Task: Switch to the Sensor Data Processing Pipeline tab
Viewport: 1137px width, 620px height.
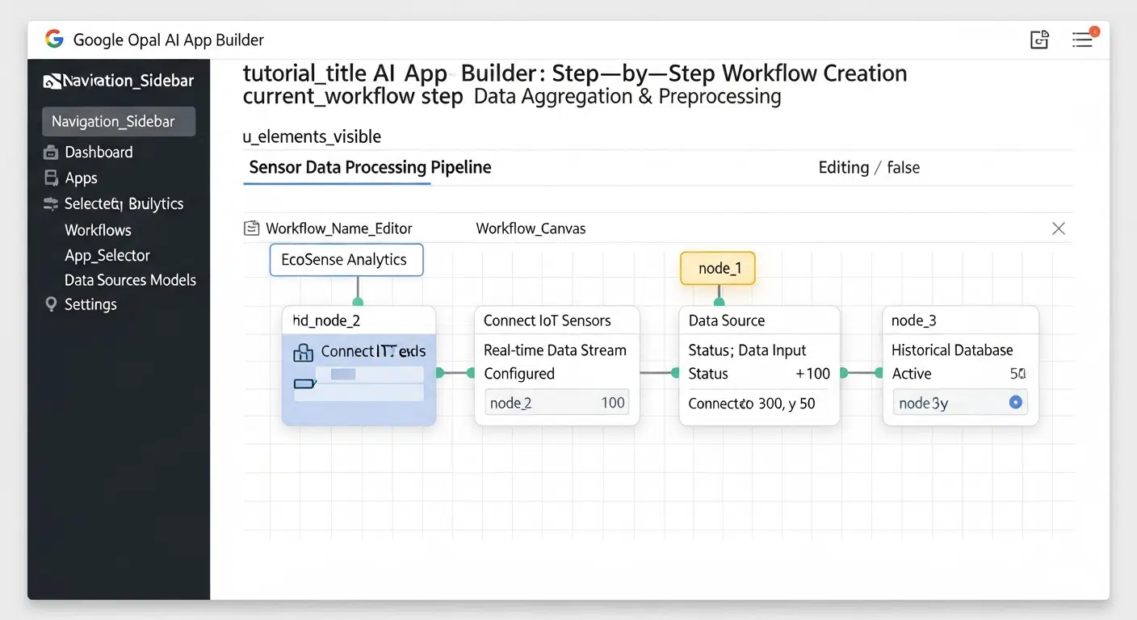Action: point(369,167)
